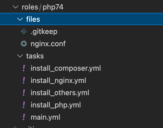Open install_nginx.yml in the editor

[x=58, y=81]
